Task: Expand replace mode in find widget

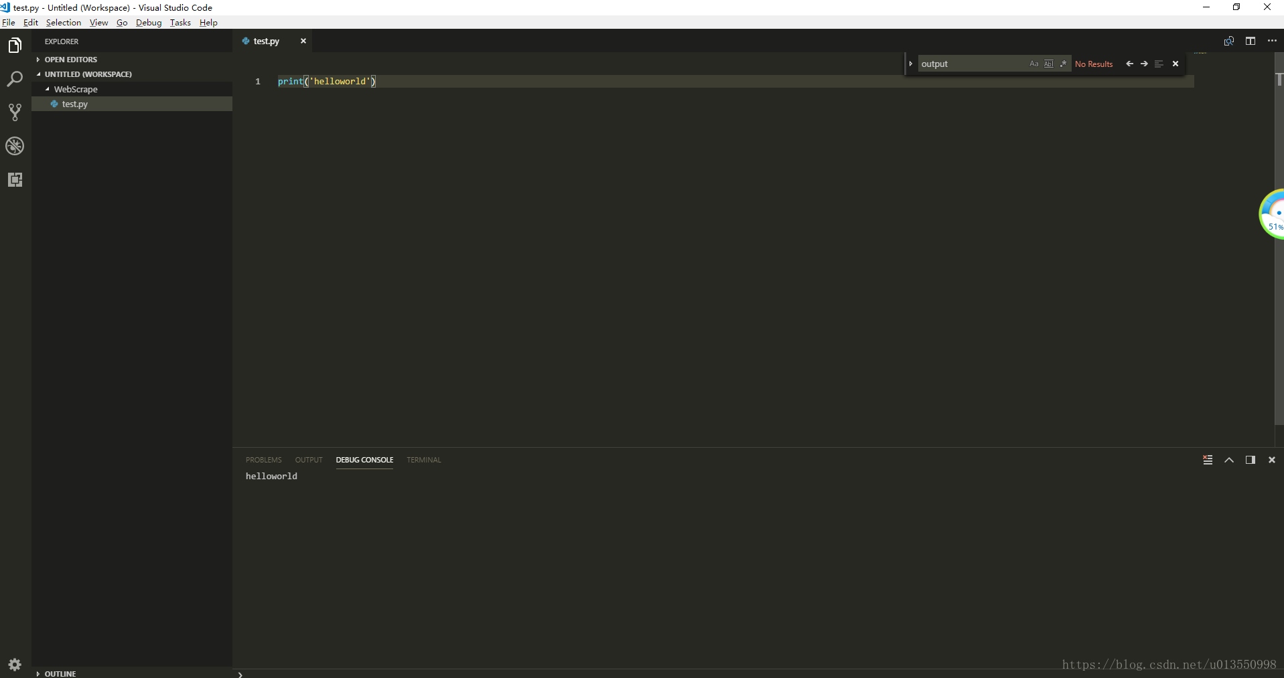Action: (911, 64)
